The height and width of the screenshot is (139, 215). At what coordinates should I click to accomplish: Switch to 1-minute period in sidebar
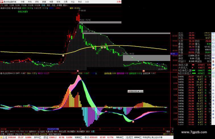tap(213, 80)
